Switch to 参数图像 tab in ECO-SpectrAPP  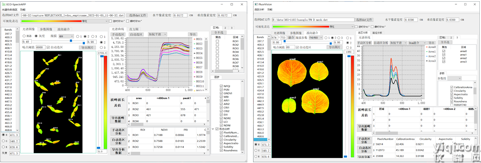(46, 29)
